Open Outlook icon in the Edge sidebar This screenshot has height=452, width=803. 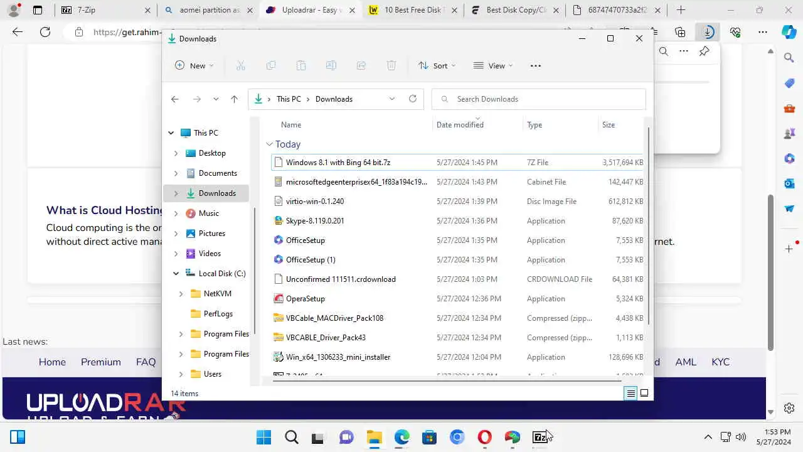pyautogui.click(x=789, y=183)
